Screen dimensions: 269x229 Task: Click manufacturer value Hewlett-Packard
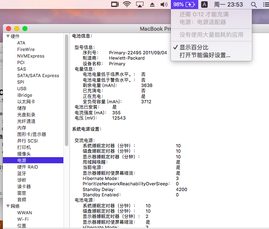tap(127, 58)
